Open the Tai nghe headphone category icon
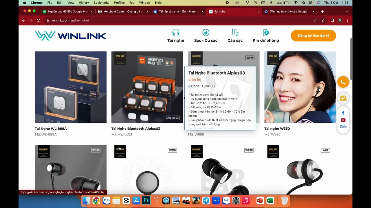 (176, 32)
